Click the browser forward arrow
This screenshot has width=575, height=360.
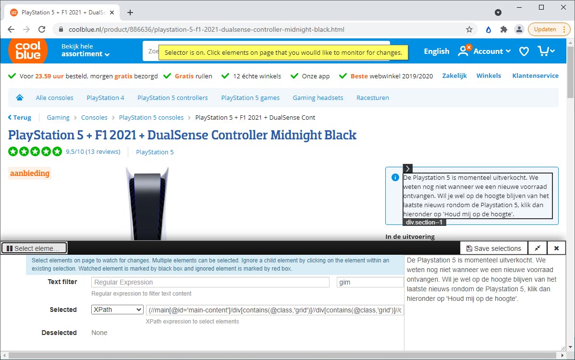pos(26,29)
